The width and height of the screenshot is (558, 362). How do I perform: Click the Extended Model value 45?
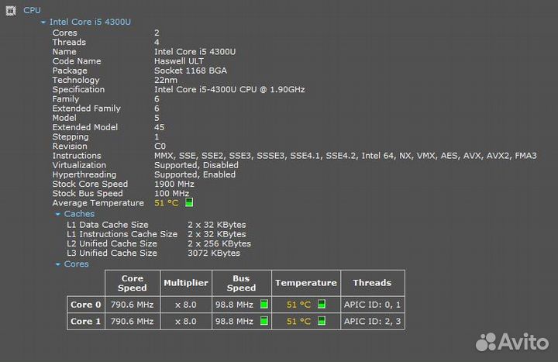160,127
